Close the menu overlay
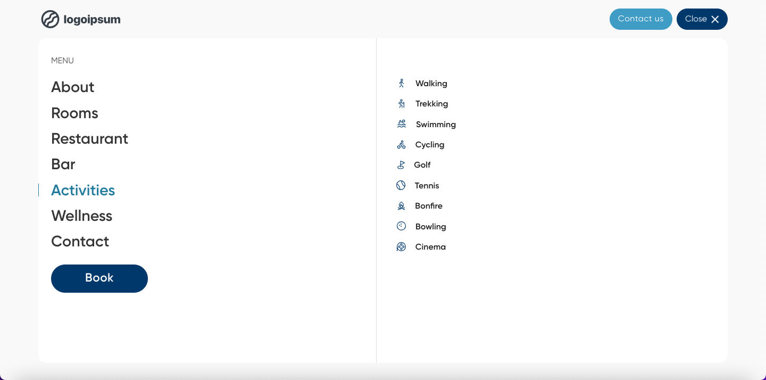Viewport: 766px width, 380px height. pyautogui.click(x=702, y=19)
